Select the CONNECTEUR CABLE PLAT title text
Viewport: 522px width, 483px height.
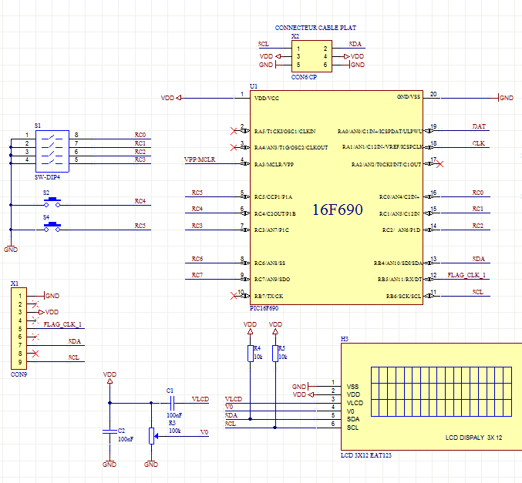pyautogui.click(x=315, y=28)
